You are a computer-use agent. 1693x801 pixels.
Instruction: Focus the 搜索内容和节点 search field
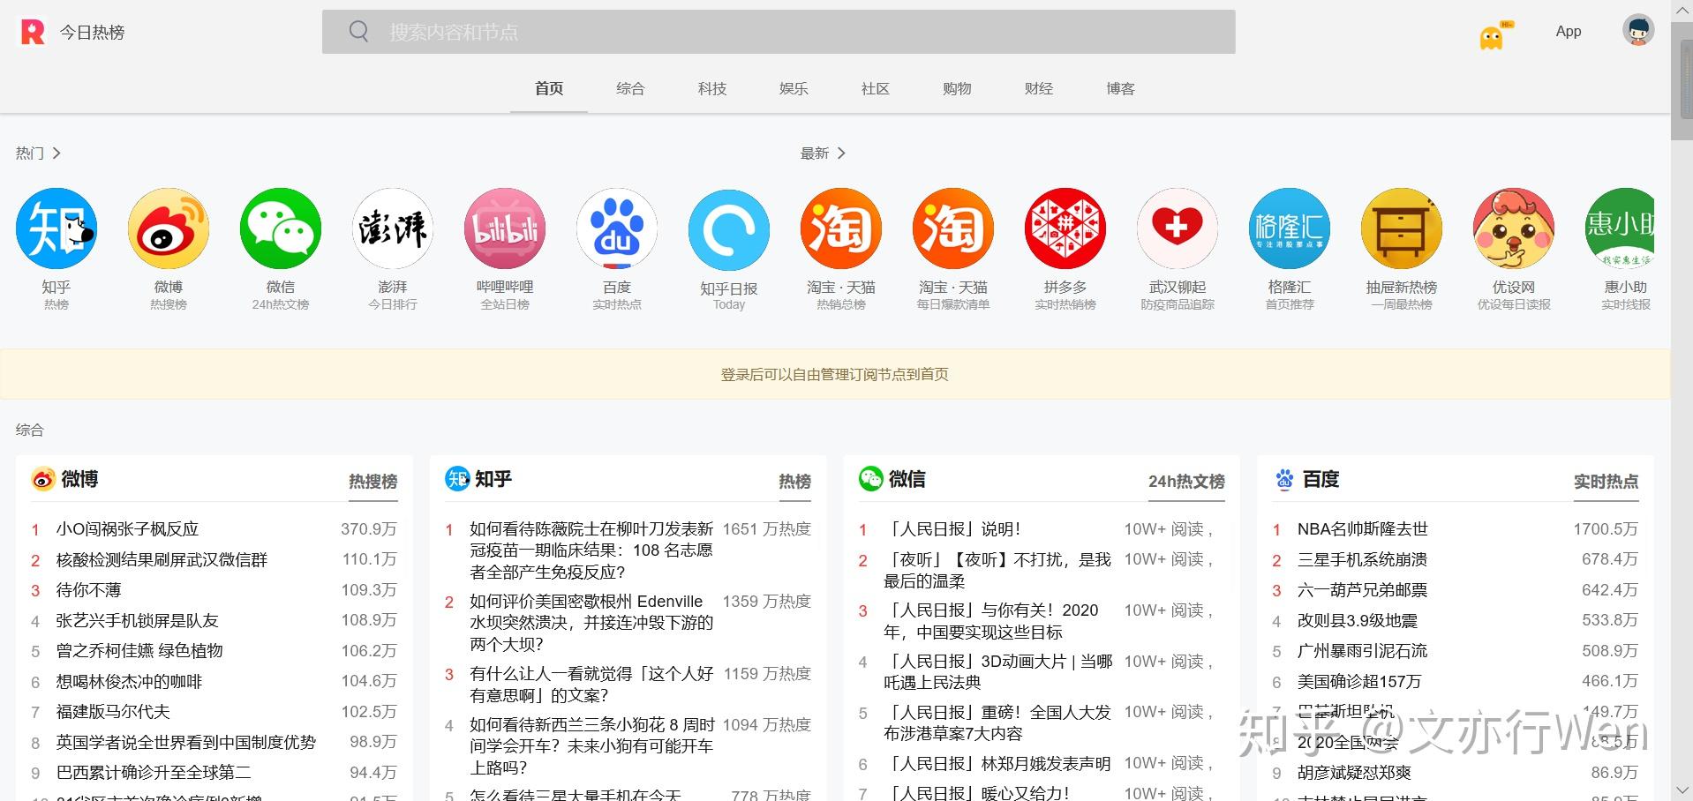point(779,32)
